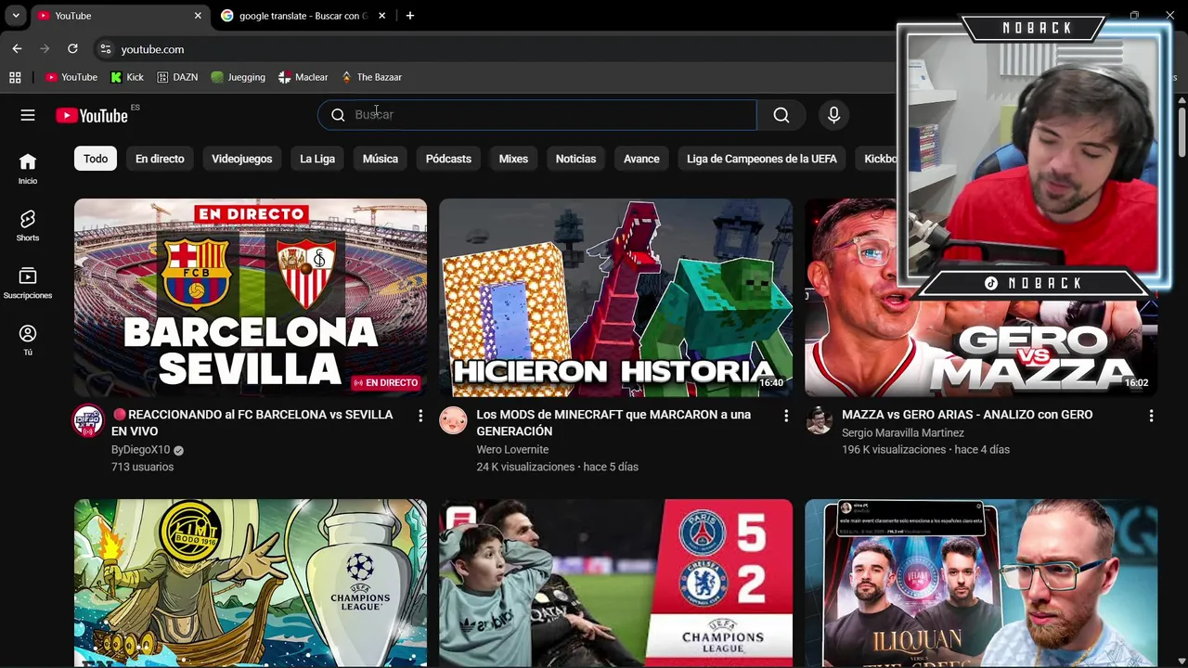Open the DAZN bookmark
The width and height of the screenshot is (1188, 668).
[176, 77]
